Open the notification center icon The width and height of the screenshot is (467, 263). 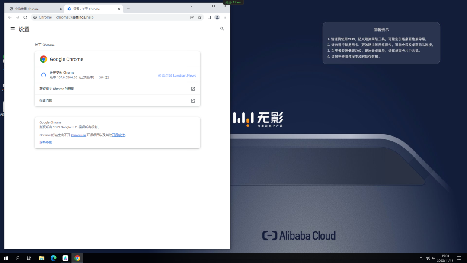[x=459, y=258]
